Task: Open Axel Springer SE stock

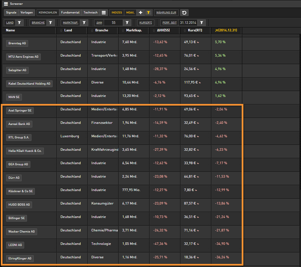Action: point(20,110)
